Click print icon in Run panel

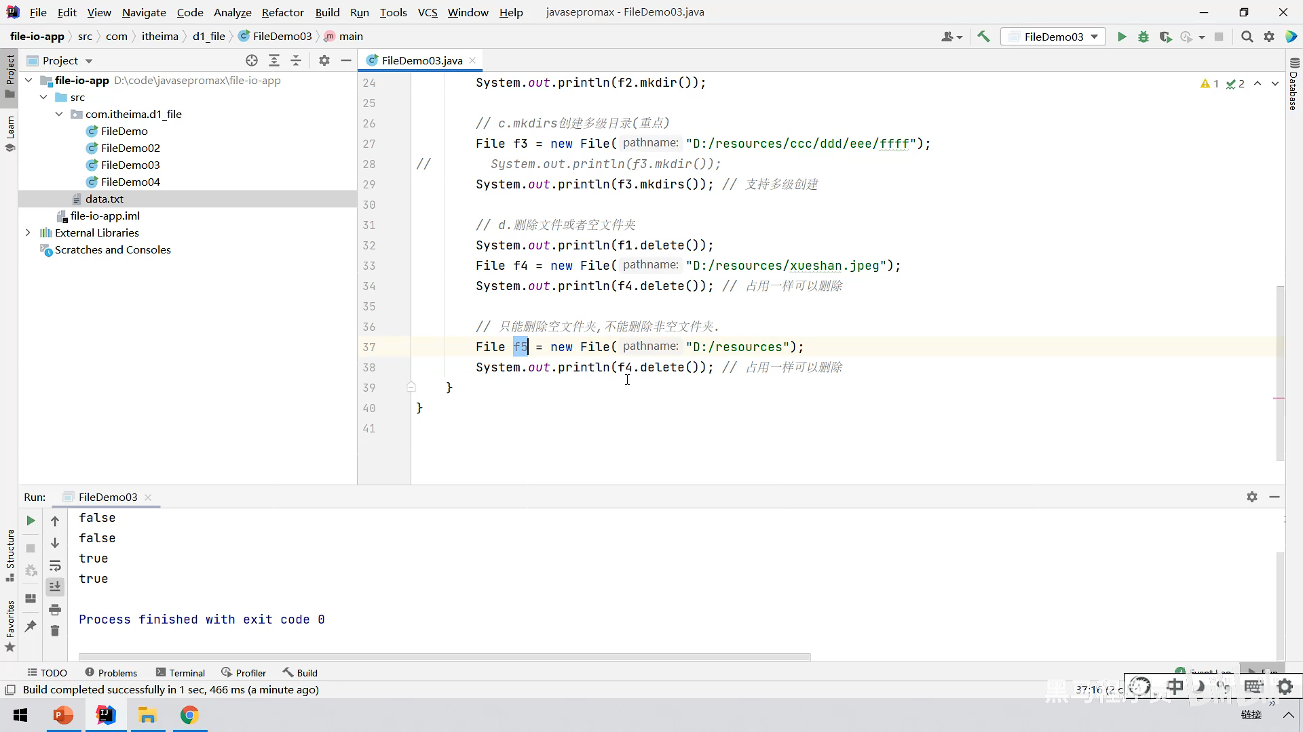(55, 609)
